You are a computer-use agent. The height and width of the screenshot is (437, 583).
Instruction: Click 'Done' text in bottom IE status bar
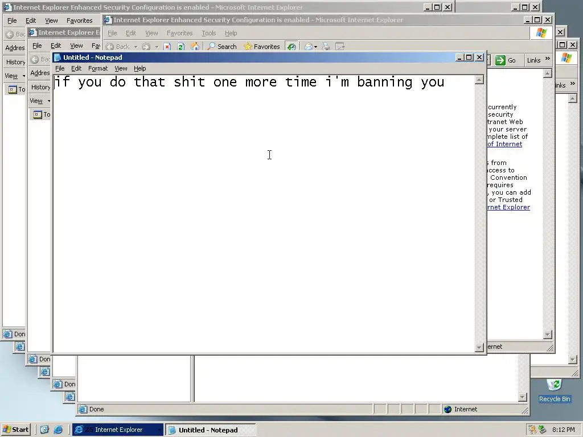(96, 409)
